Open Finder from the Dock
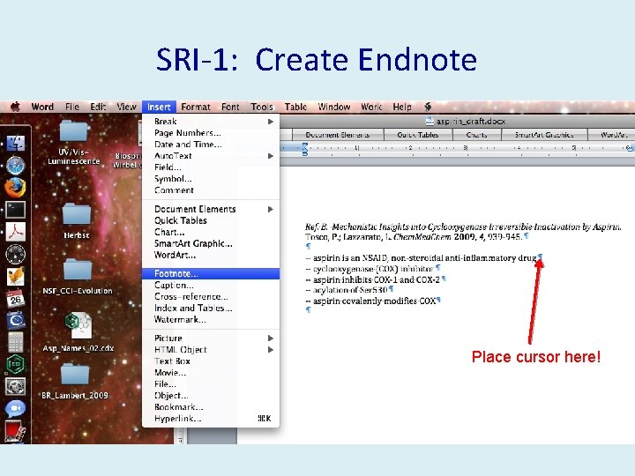635x476 pixels. [x=16, y=143]
